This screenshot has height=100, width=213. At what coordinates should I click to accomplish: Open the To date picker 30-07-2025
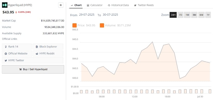110,15
